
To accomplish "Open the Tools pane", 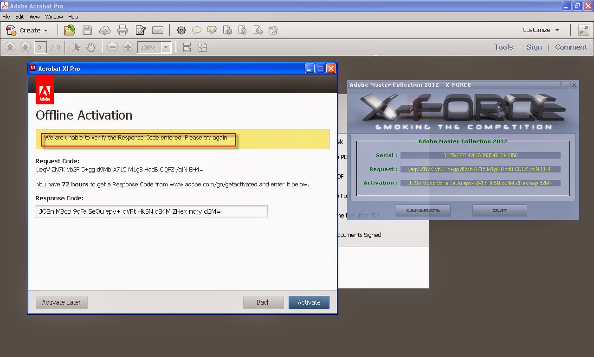I will [x=504, y=47].
